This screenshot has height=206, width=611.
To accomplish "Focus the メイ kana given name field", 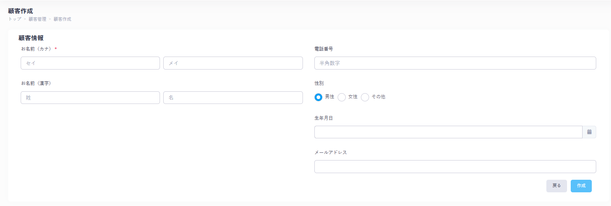I will (233, 63).
